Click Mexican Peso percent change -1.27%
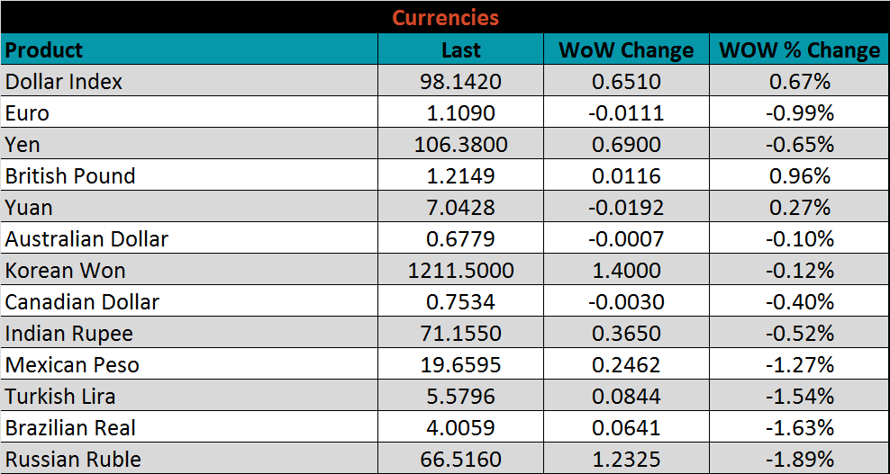 pos(799,365)
